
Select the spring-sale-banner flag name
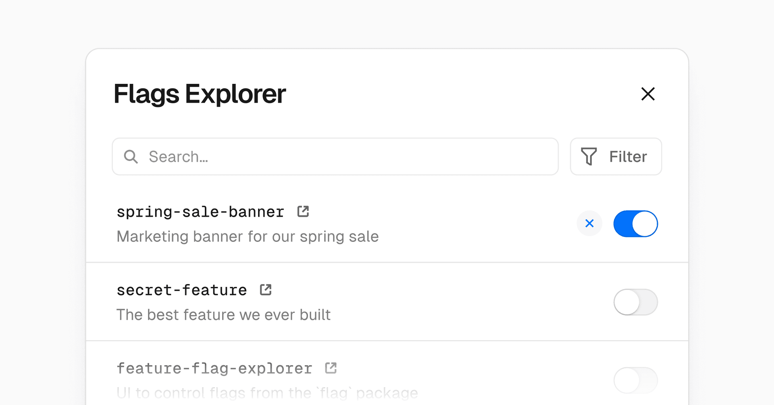(x=200, y=212)
